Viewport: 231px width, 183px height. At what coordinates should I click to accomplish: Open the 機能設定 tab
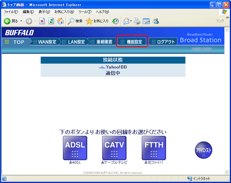tap(132, 42)
